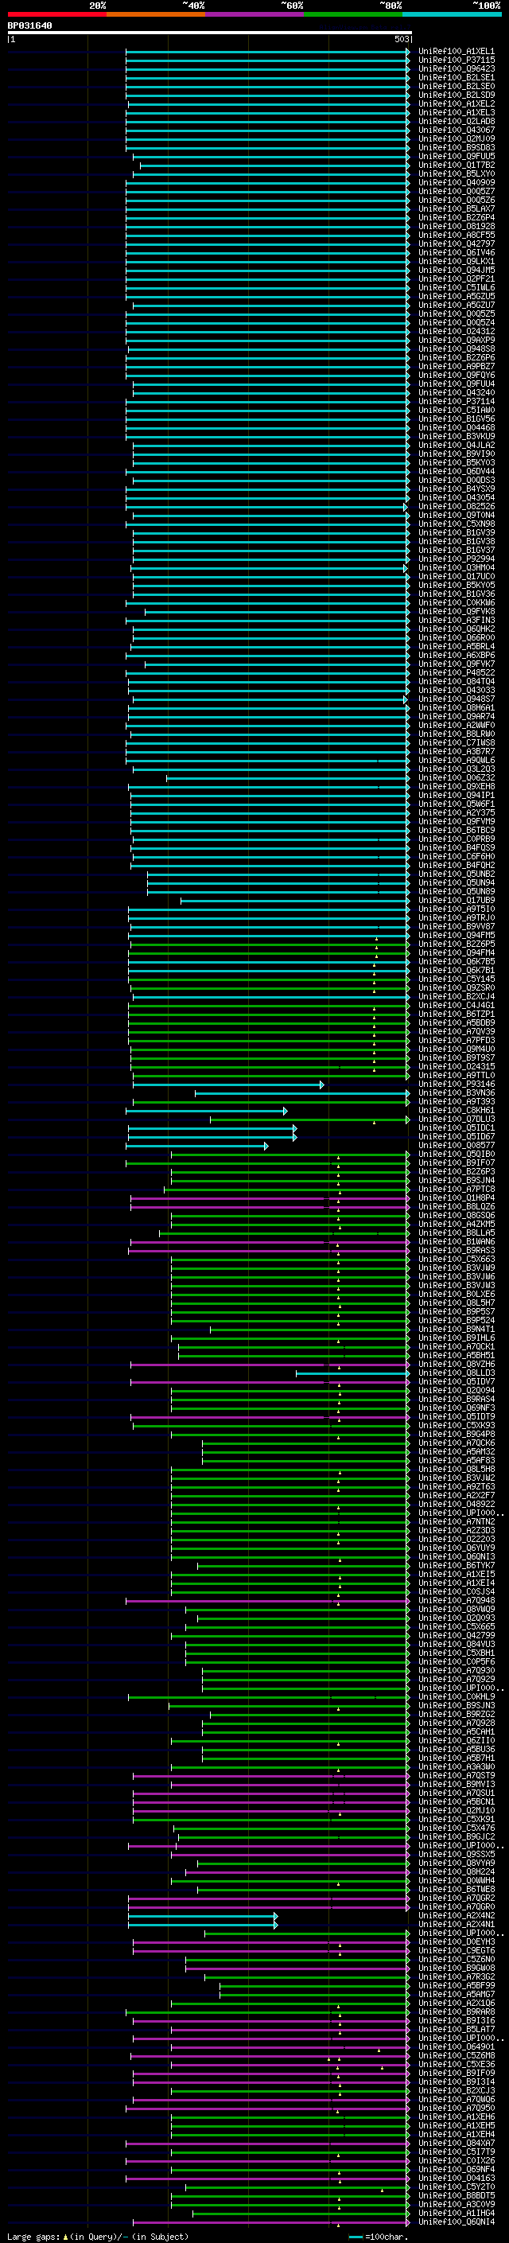
Task: Select the UniRef100_A2X4N2 entry
Action: coord(456,1916)
